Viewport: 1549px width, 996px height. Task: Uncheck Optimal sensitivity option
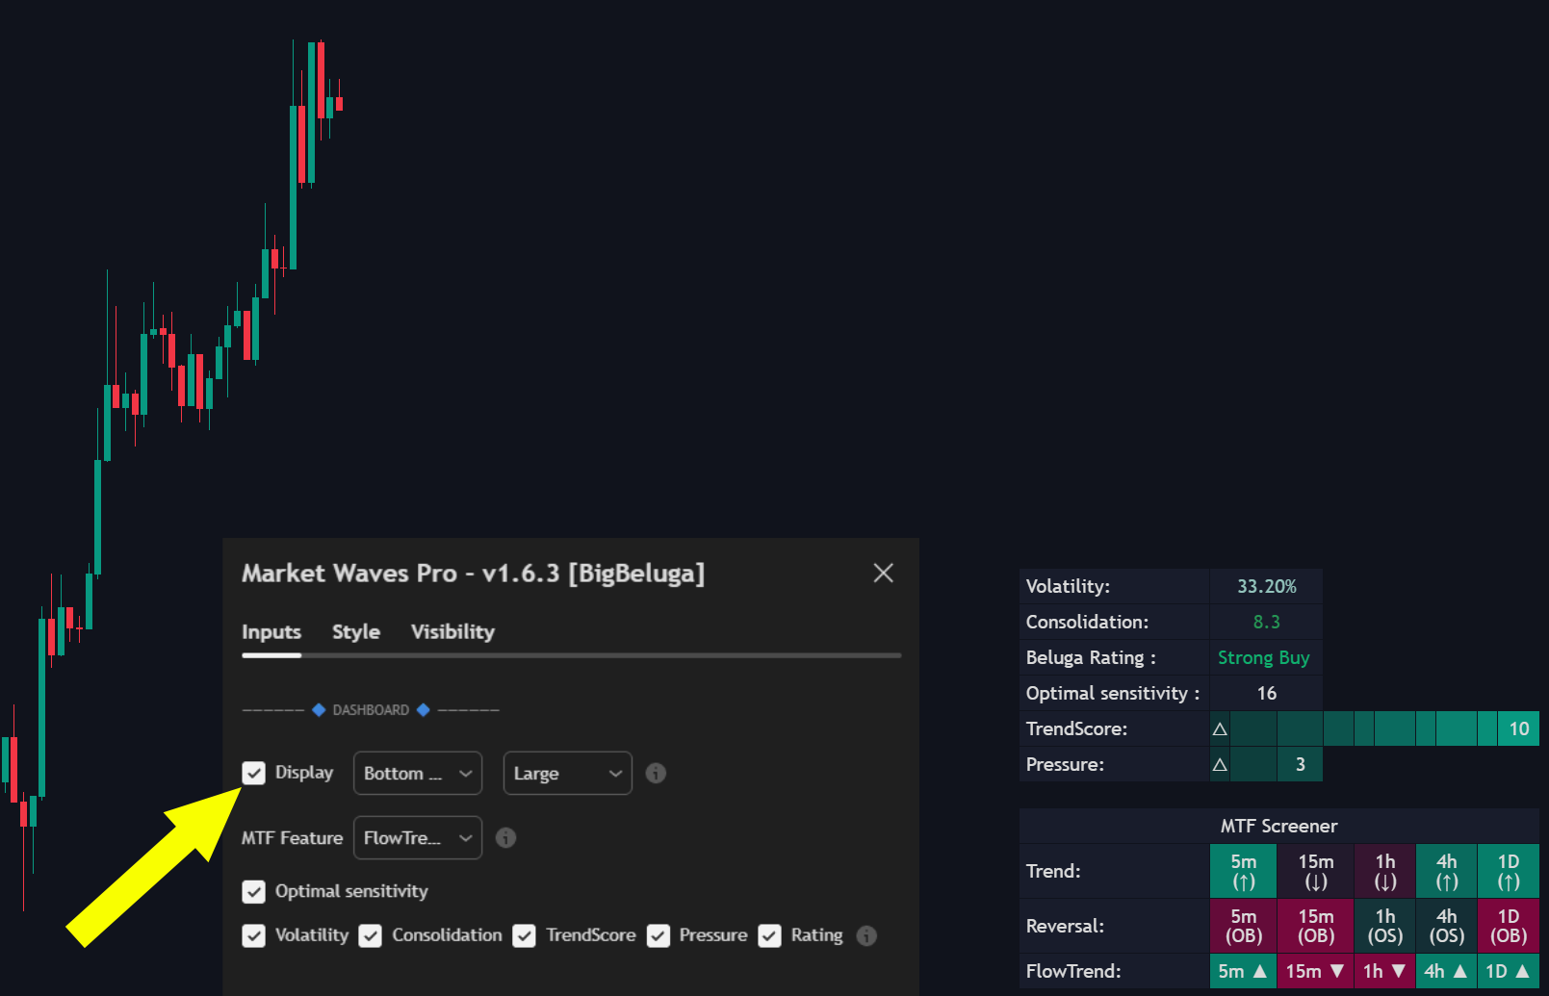[x=253, y=891]
